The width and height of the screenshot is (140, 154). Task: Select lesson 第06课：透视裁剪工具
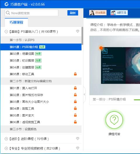(x=41, y=122)
